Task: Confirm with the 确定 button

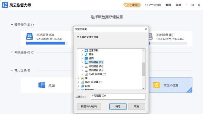Action: click(x=118, y=106)
